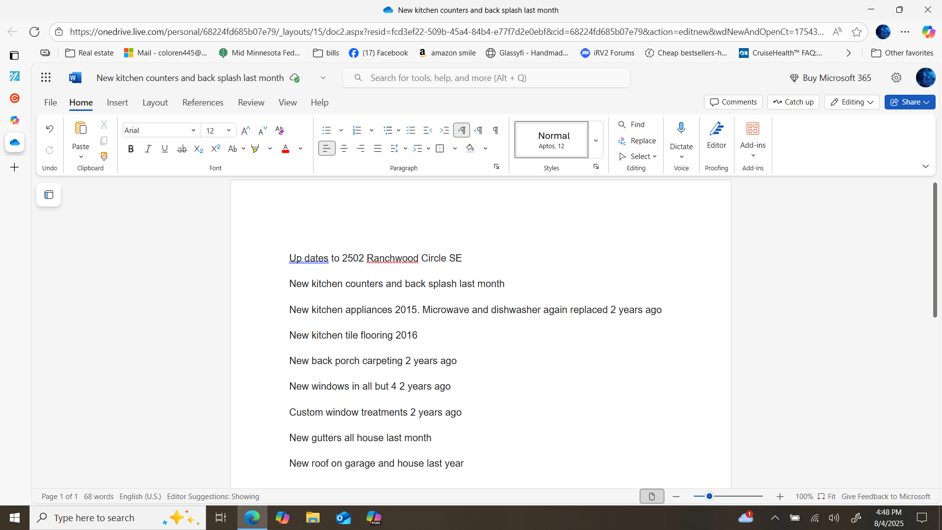Open the Microsoft 365 app launcher grid
Screen dimensions: 942x530
46,77
